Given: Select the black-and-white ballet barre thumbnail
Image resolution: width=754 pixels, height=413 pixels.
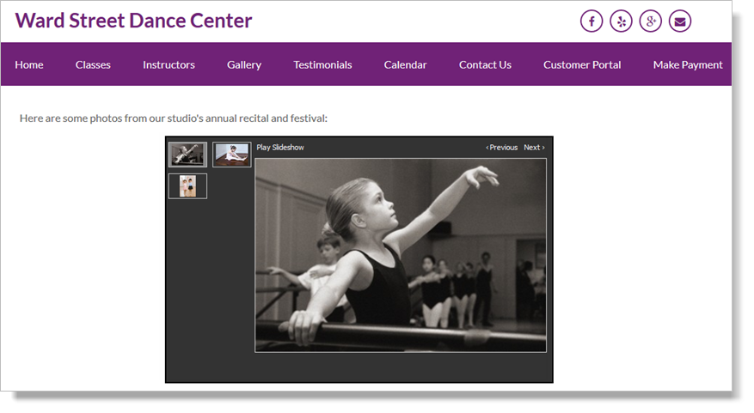Looking at the screenshot, I should pos(188,155).
